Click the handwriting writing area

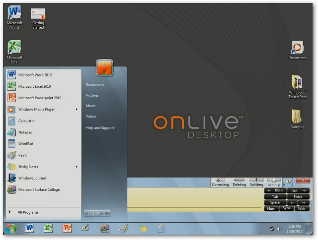[x=195, y=199]
